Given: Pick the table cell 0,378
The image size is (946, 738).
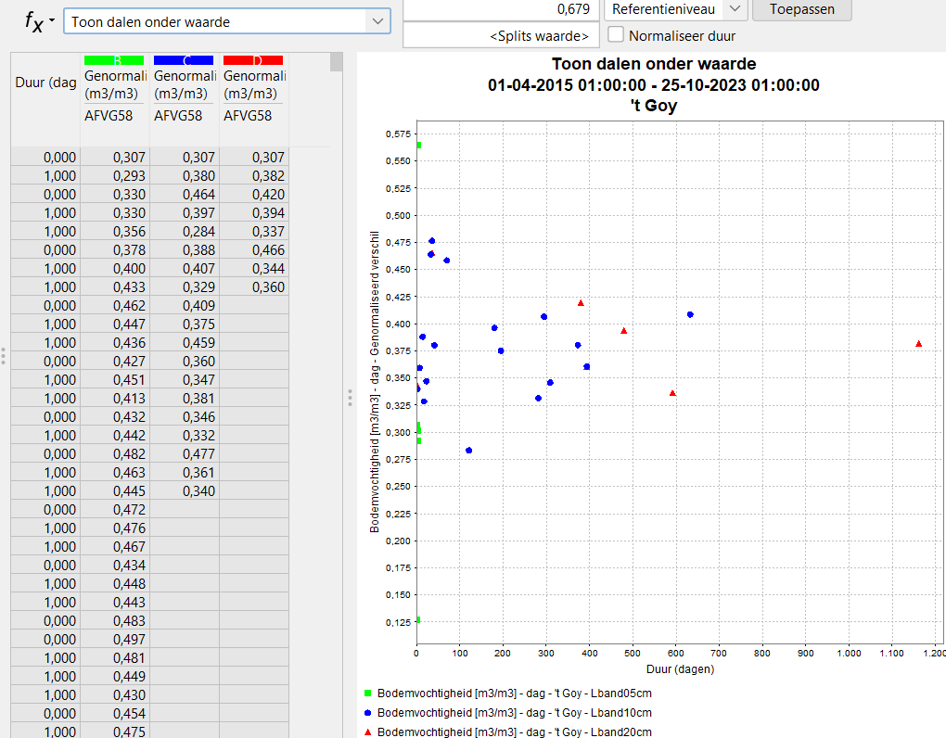Looking at the screenshot, I should tap(115, 249).
